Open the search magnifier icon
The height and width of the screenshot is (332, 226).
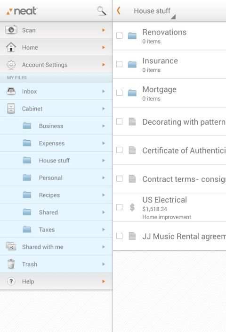tap(102, 10)
